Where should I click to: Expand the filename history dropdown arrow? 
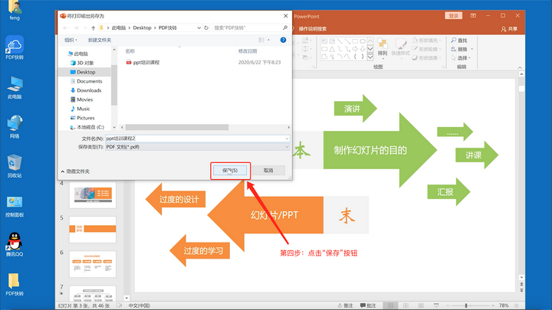(x=287, y=139)
